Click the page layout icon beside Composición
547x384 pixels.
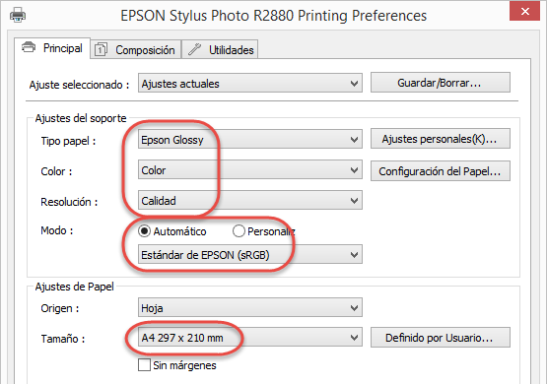(101, 50)
